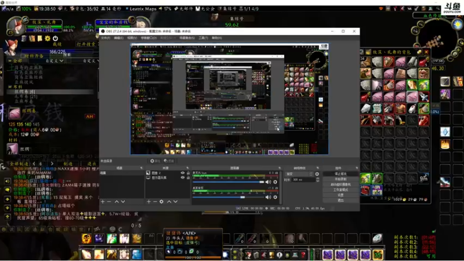
Task: Click the yellow gear icon under character frame
Action: [48, 38]
